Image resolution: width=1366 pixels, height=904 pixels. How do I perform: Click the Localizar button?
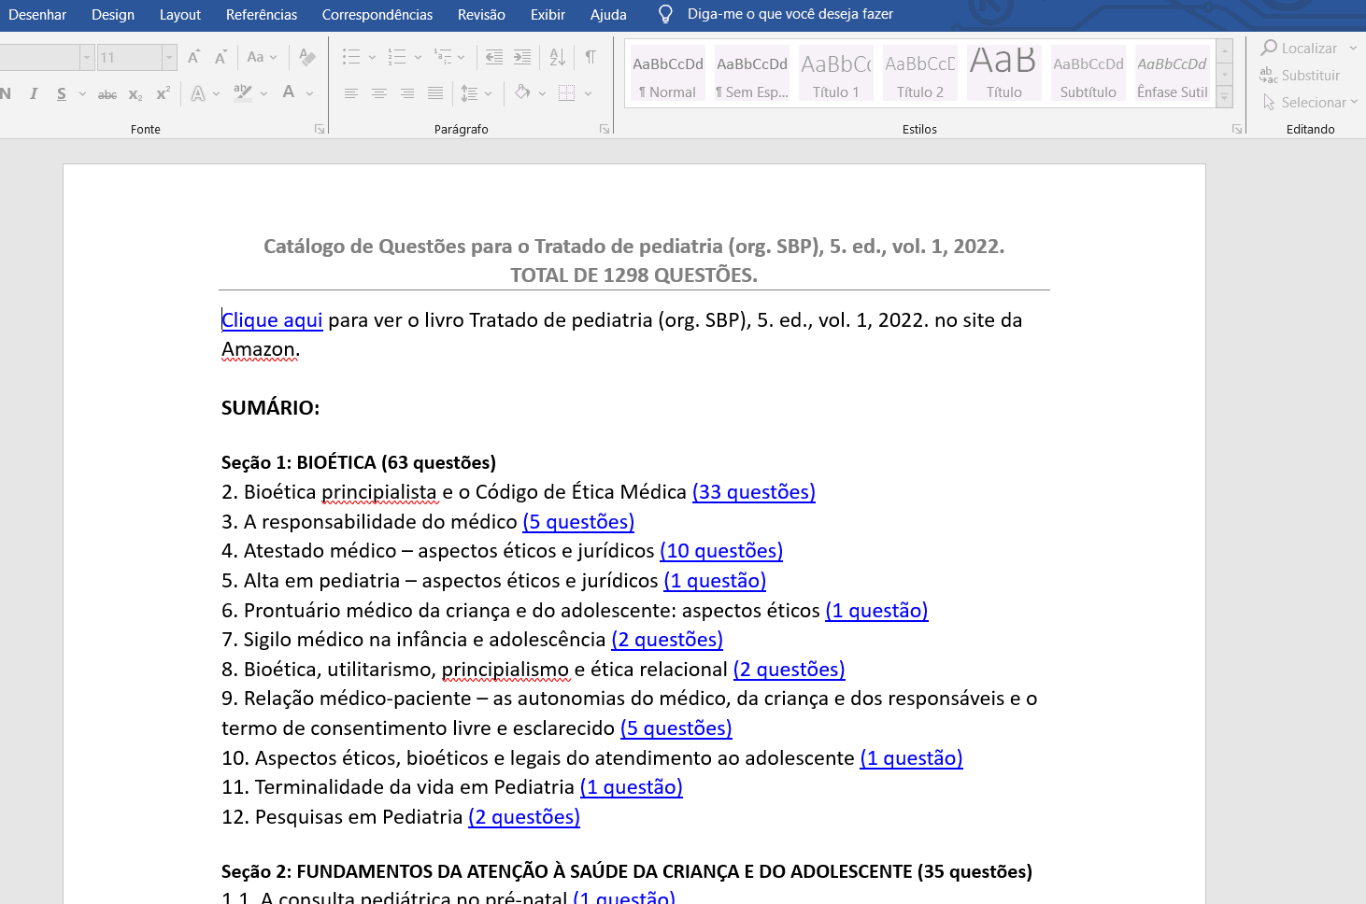coord(1299,48)
